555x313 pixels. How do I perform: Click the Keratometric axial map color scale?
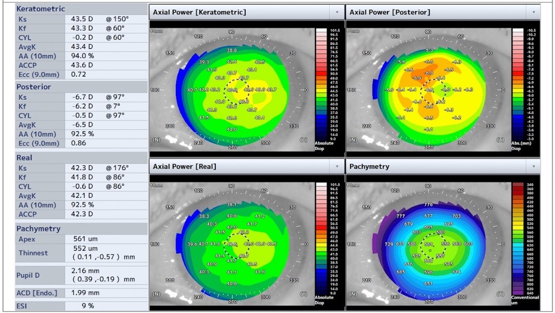tap(321, 84)
